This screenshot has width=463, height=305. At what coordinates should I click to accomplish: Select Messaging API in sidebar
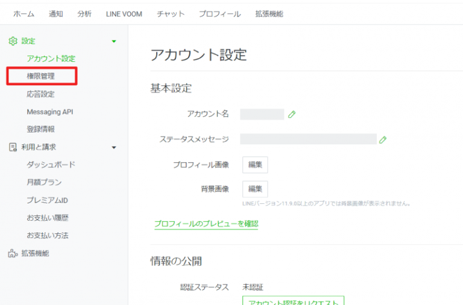(50, 112)
